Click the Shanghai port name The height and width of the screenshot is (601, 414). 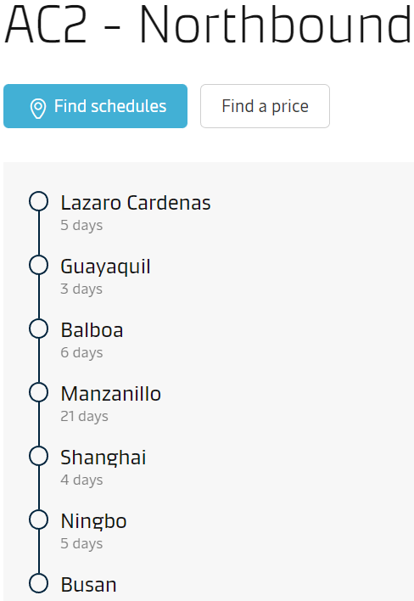(x=103, y=458)
